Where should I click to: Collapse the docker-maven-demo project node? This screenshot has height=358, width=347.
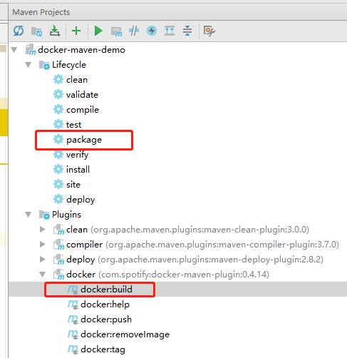pos(14,50)
